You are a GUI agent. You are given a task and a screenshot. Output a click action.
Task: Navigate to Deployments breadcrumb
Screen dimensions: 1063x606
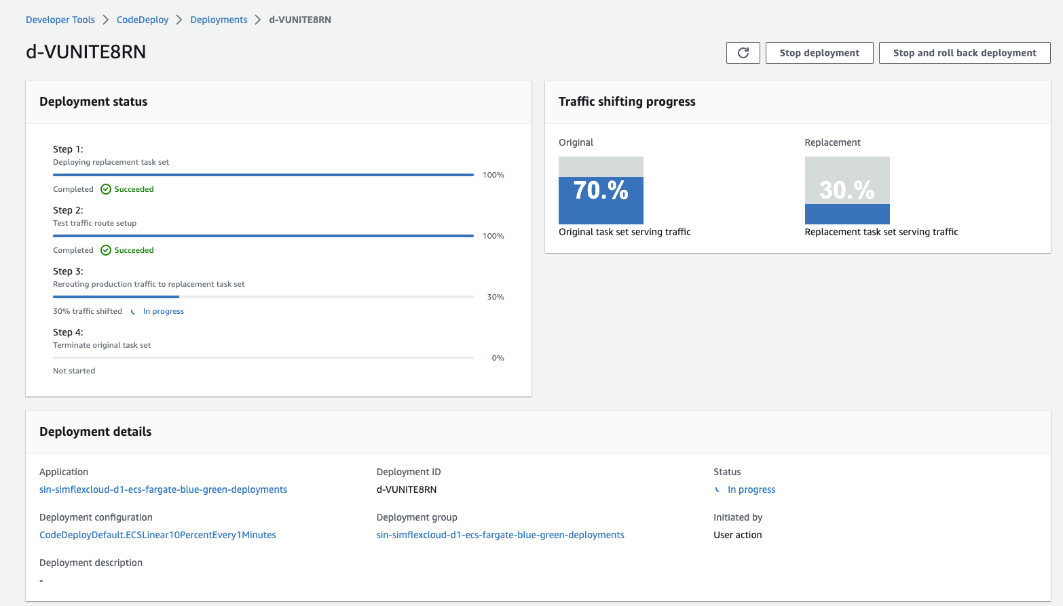[x=219, y=20]
